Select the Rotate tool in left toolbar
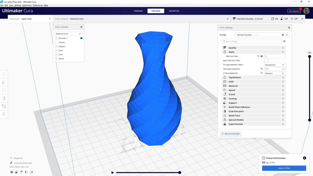The image size is (313, 176). point(4,90)
